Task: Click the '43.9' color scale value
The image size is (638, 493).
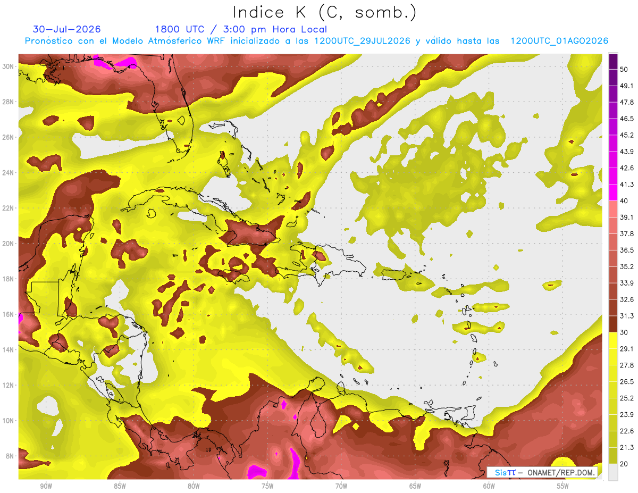Action: point(627,152)
